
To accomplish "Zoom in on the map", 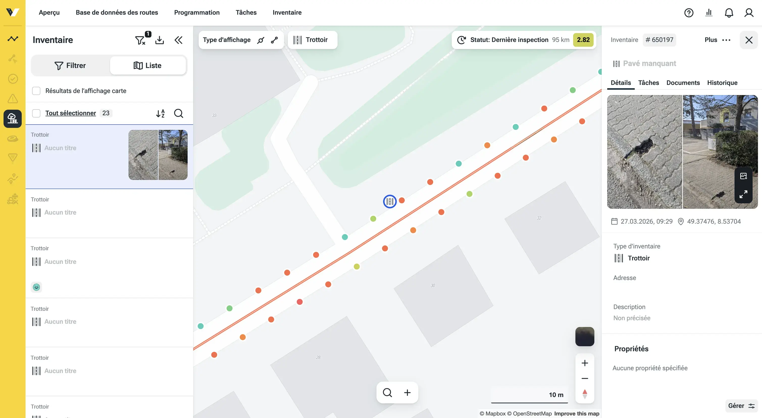I will click(585, 363).
